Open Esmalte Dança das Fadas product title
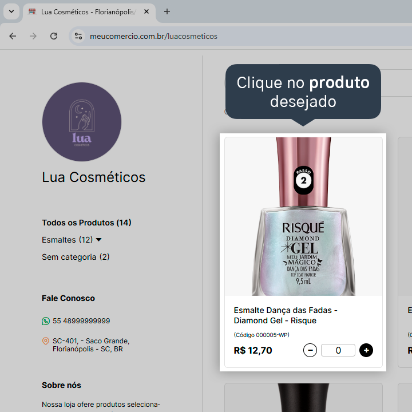Image resolution: width=412 pixels, height=412 pixels. (286, 315)
